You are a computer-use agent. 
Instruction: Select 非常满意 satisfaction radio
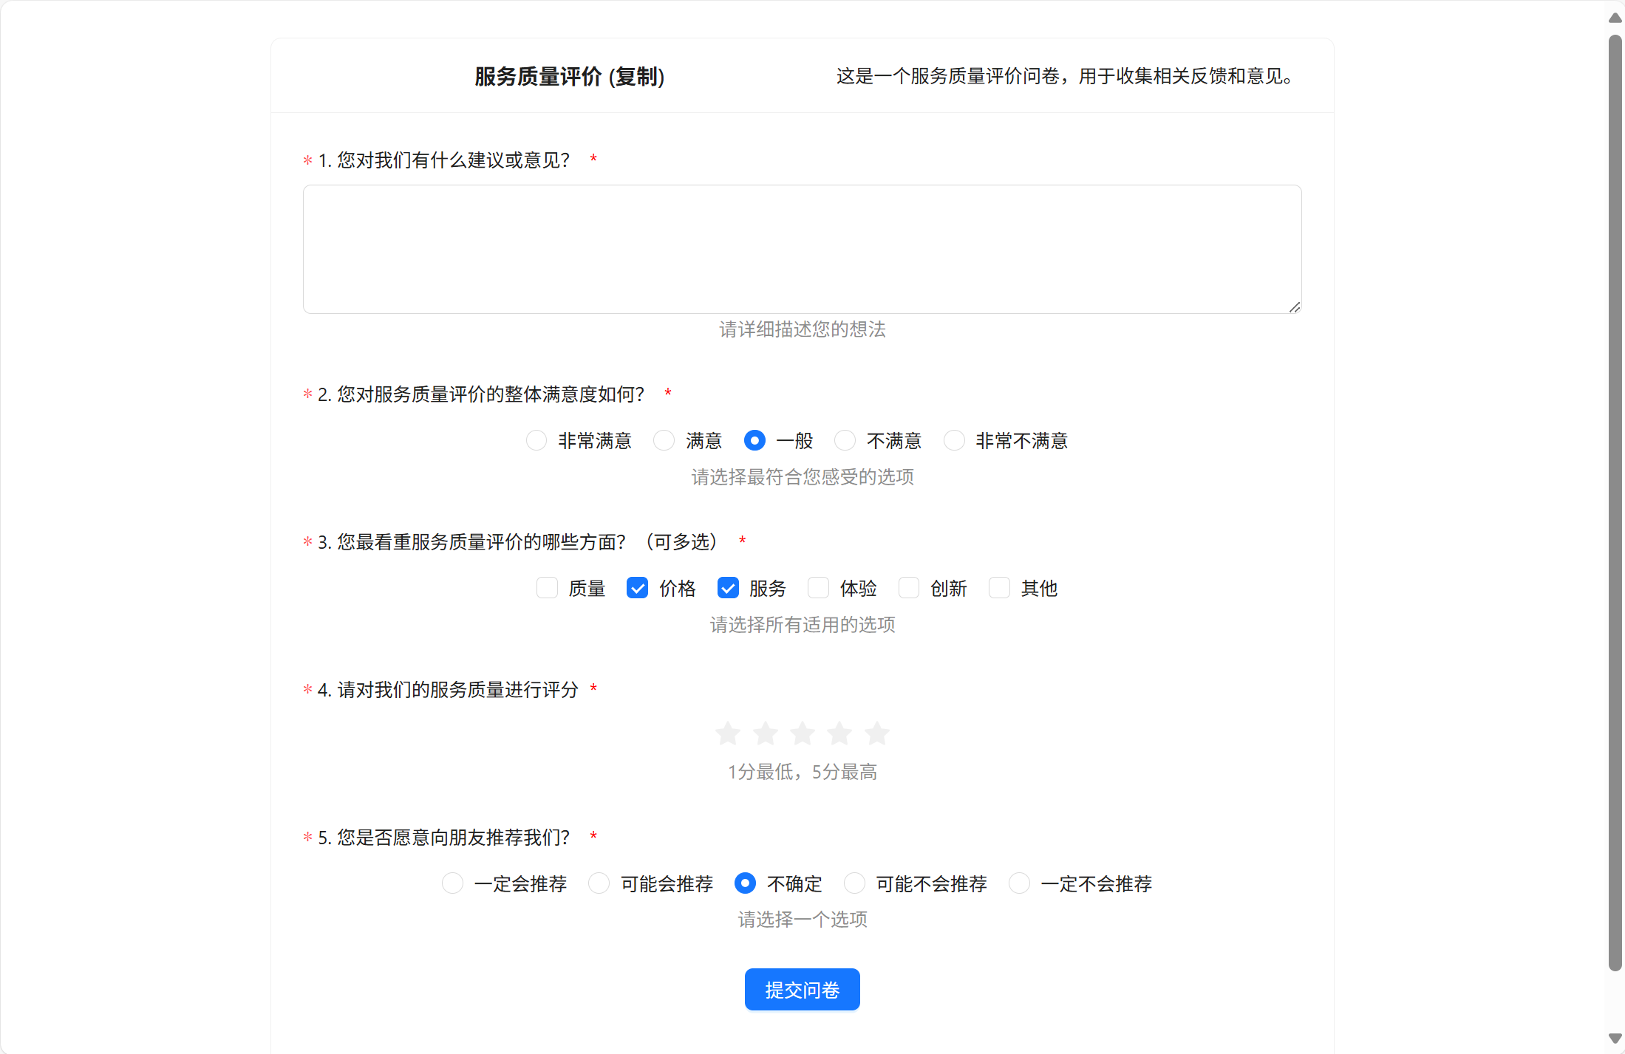536,440
